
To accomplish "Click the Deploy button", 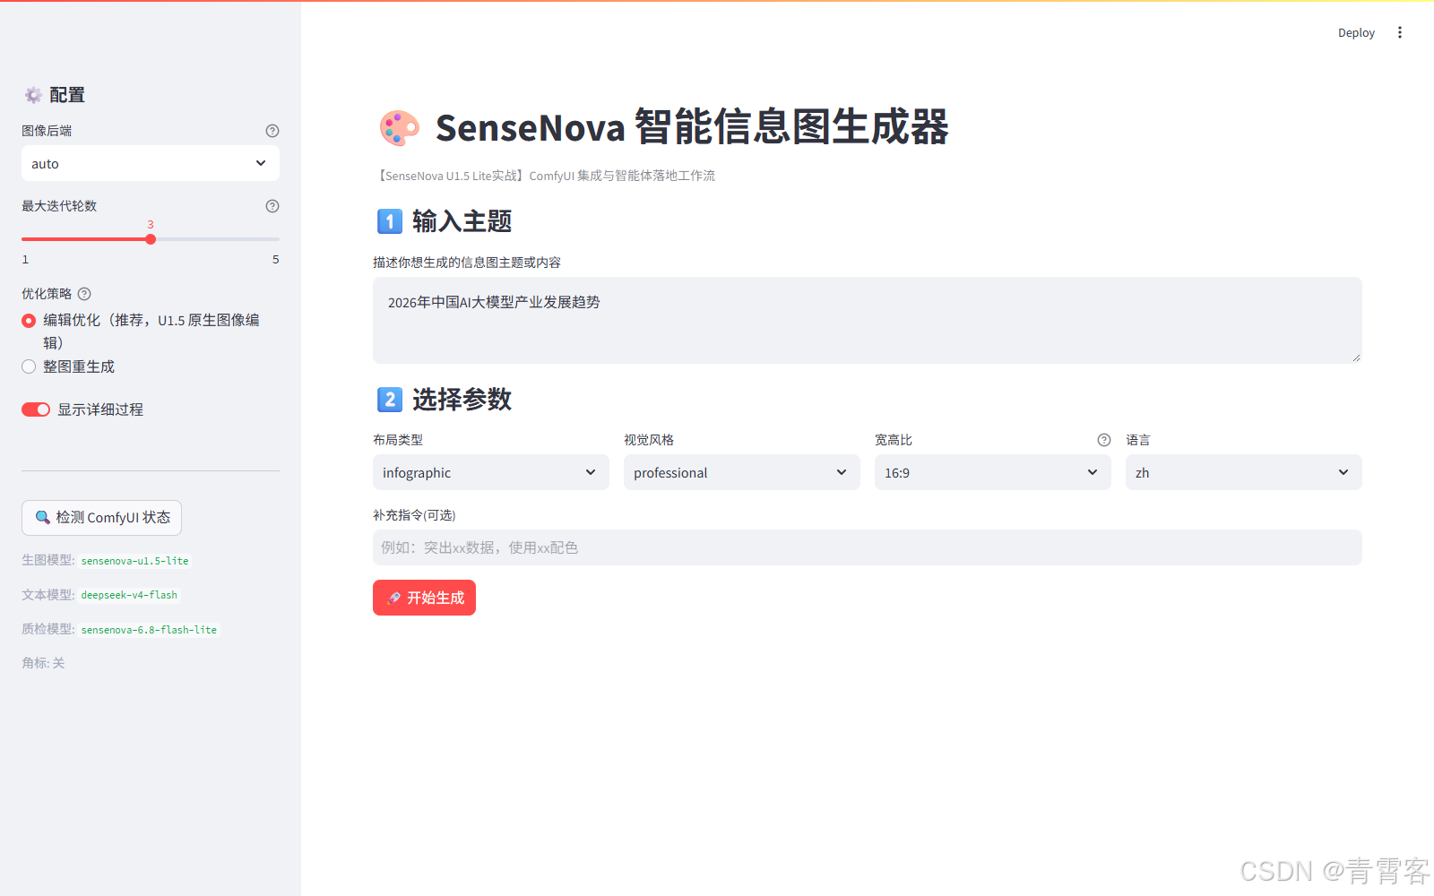I will [x=1356, y=32].
